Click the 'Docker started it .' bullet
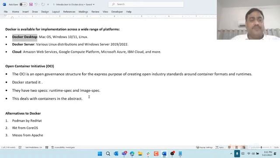The height and width of the screenshot is (158, 280). 27,82
